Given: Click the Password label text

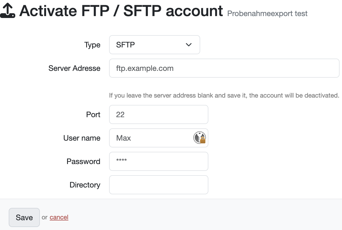Looking at the screenshot, I should click(x=83, y=161).
